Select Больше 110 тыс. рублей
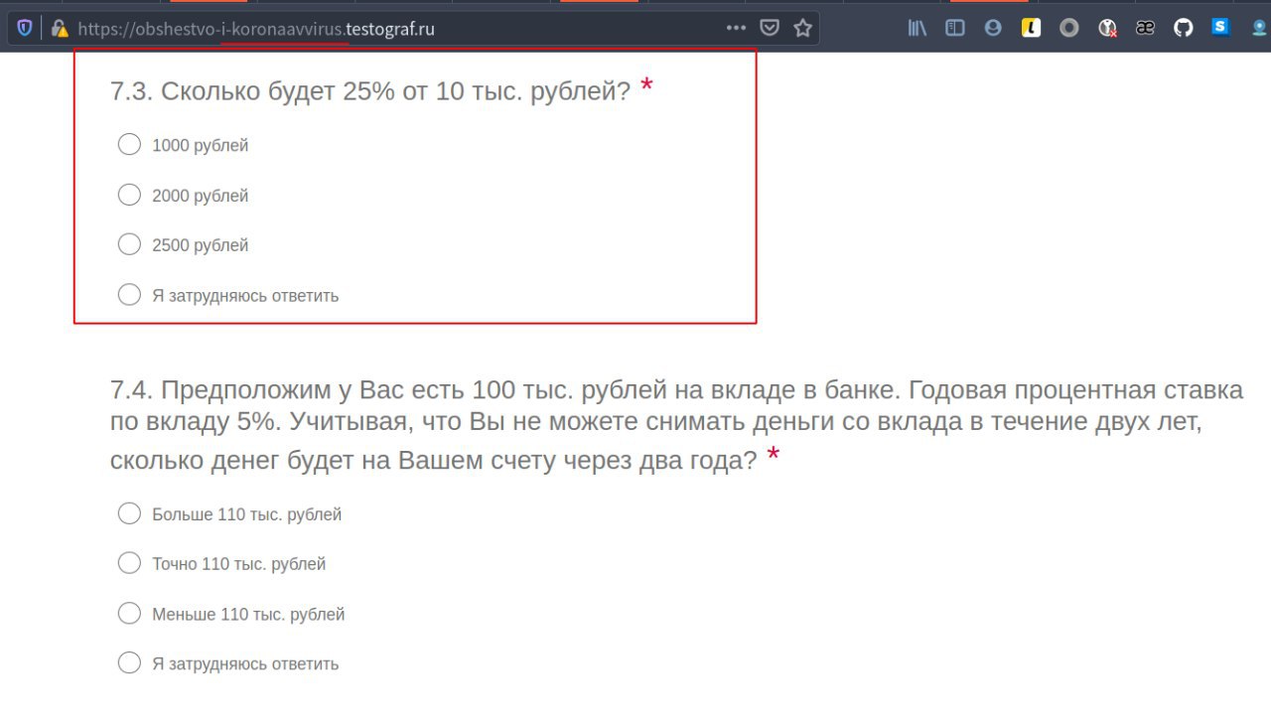The width and height of the screenshot is (1271, 722). 129,513
